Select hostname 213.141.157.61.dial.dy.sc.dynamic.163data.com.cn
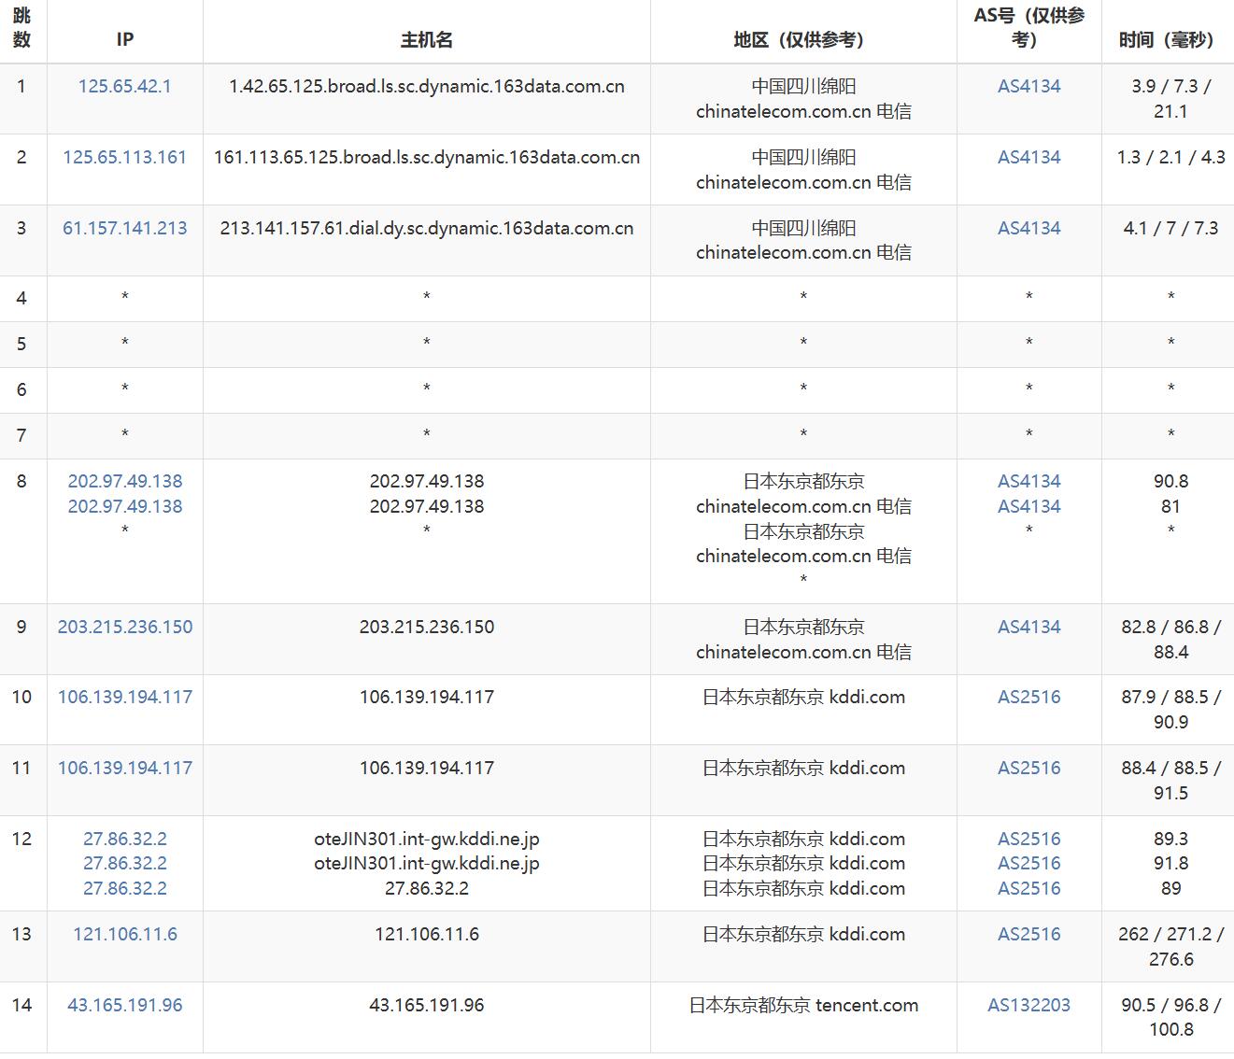Viewport: 1234px width, 1059px height. pos(427,228)
